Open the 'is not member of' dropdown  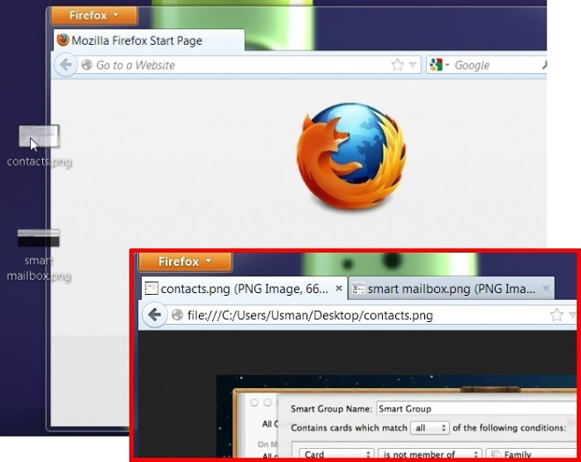430,454
